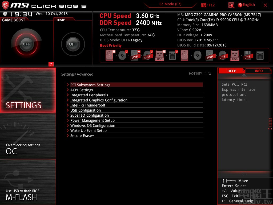Click the system time 19:34

[x=21, y=14]
